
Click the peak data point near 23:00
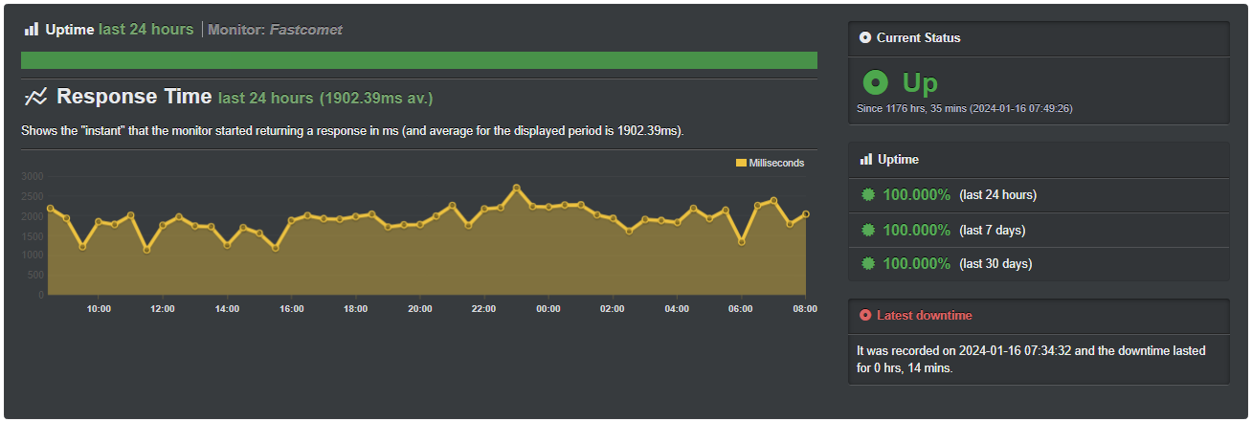tap(516, 189)
